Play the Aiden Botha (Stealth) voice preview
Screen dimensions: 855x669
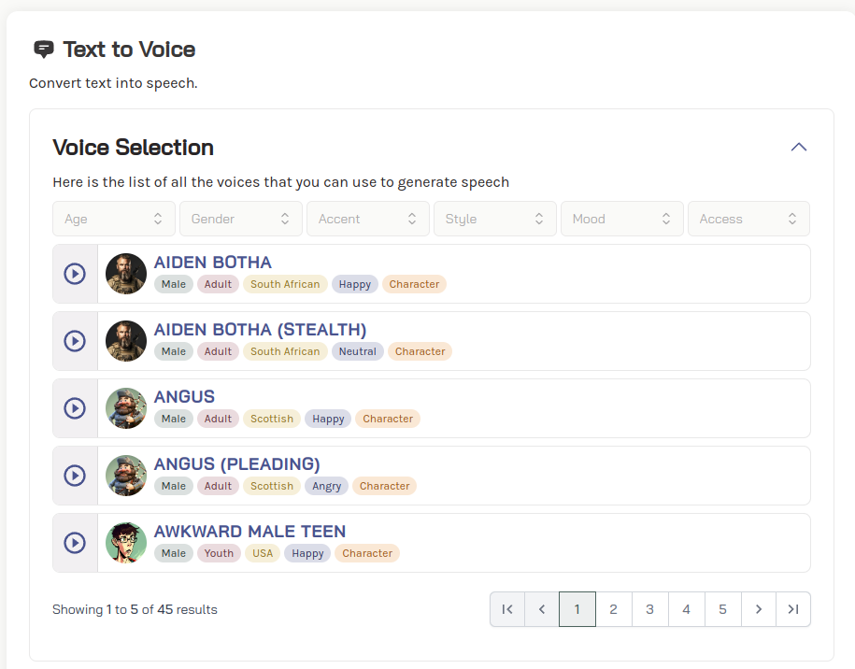(x=75, y=341)
